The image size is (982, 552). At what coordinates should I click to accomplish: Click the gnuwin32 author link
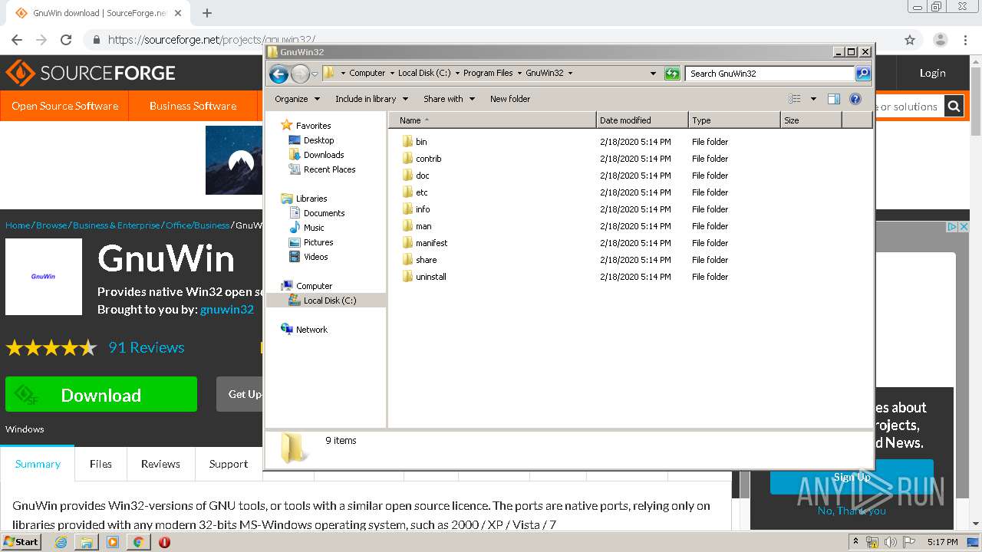coord(227,310)
